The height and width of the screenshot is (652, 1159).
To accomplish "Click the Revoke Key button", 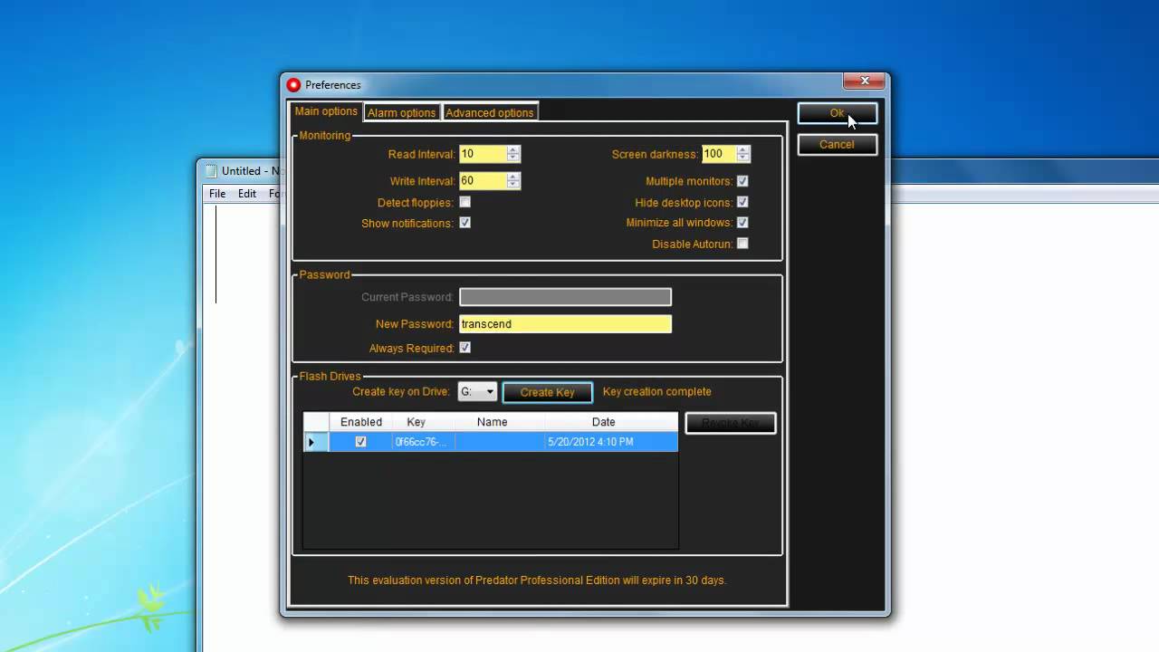I will click(x=730, y=423).
